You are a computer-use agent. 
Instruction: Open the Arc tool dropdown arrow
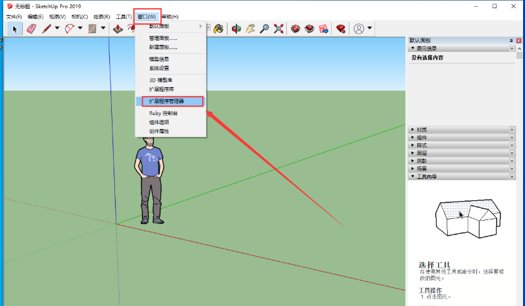(x=80, y=28)
